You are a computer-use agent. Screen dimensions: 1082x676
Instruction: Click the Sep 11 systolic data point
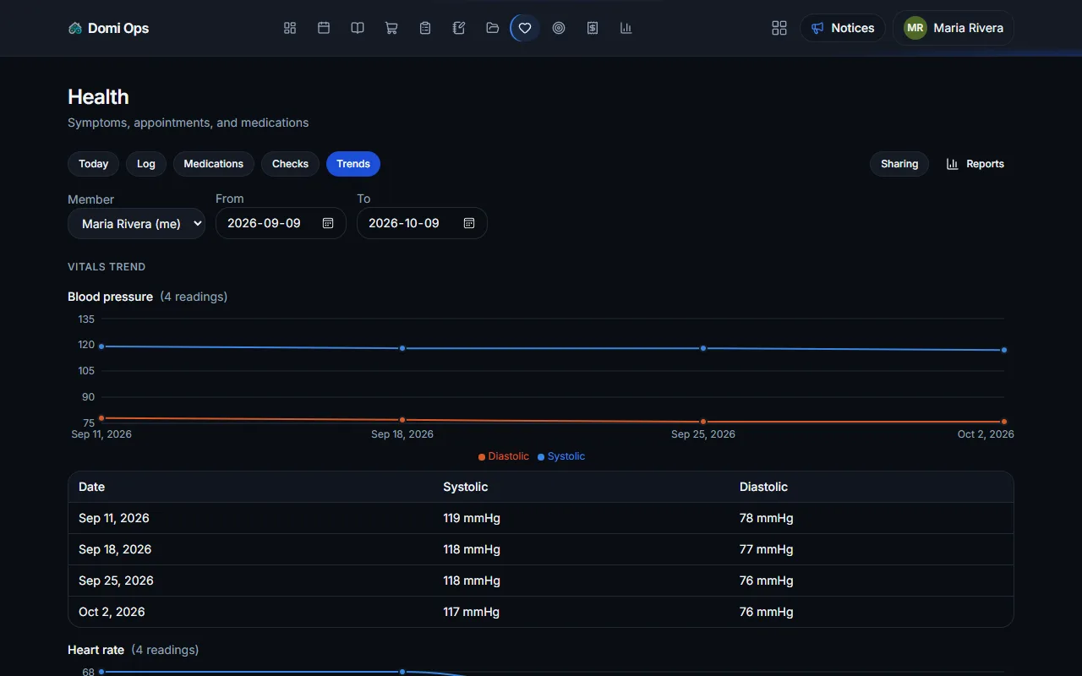pyautogui.click(x=101, y=346)
